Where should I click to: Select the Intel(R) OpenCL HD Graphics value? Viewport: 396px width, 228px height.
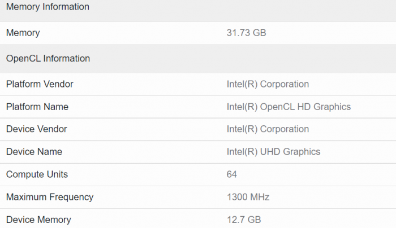click(289, 107)
